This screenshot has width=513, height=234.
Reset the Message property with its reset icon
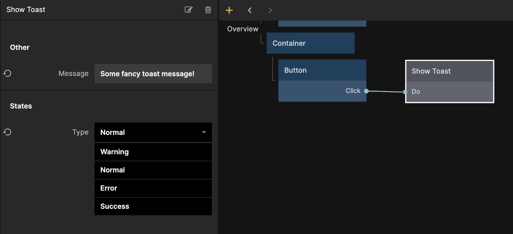[7, 73]
